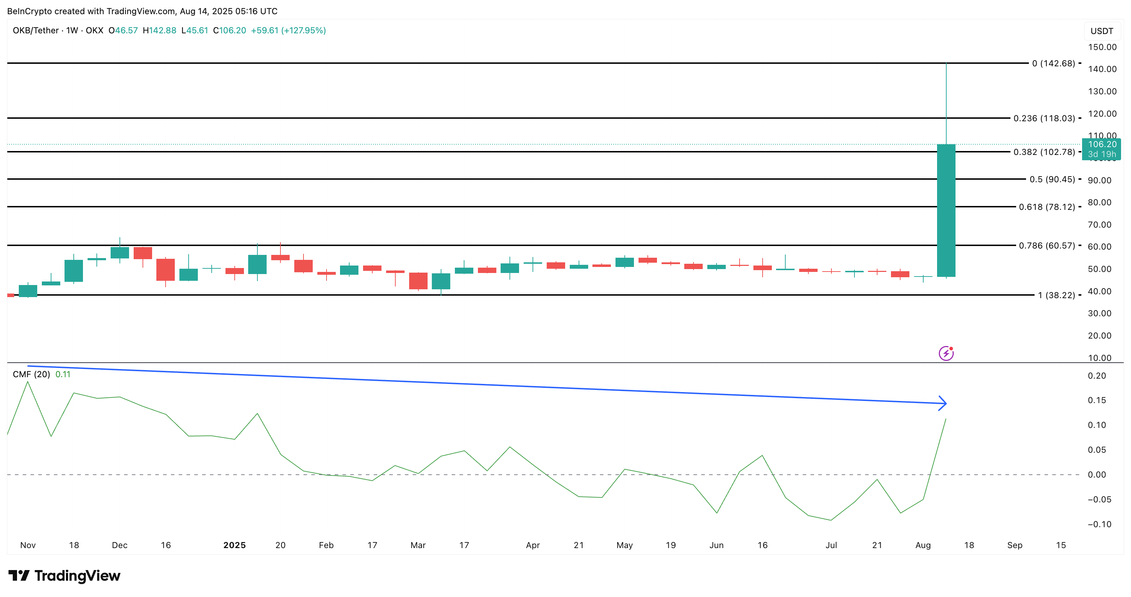Click the purple lightning bolt event icon

946,353
